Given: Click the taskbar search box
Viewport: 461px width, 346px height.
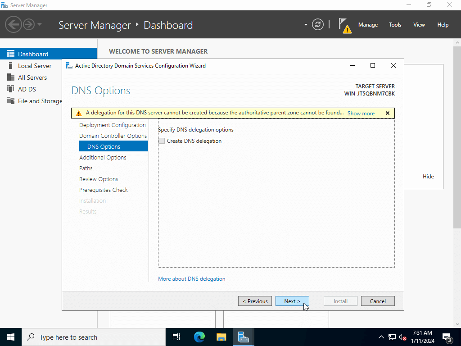Looking at the screenshot, I should (94, 337).
